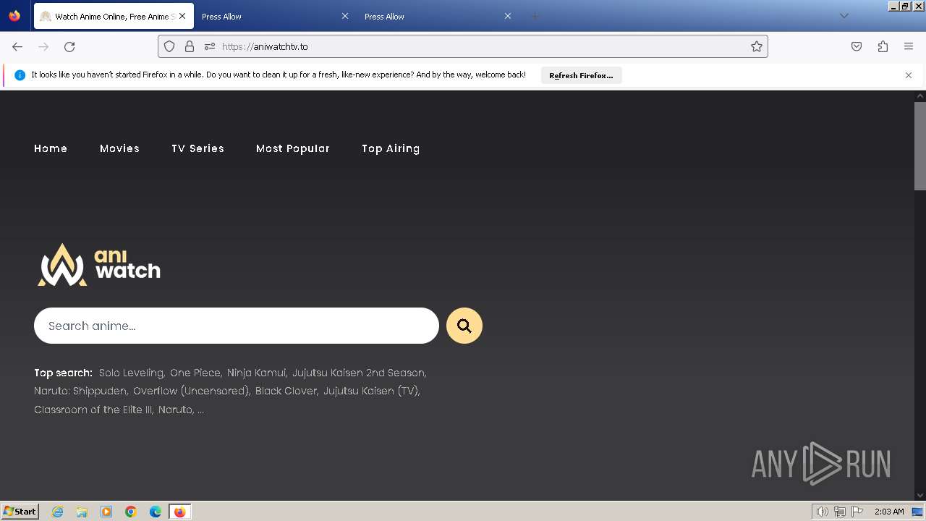This screenshot has height=521, width=926.
Task: Open Firefox View icon in tab bar
Action: pos(14,16)
